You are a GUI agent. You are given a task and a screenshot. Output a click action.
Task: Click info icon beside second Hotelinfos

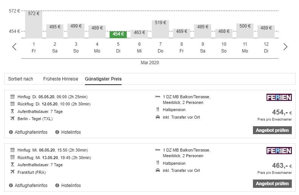[57, 186]
